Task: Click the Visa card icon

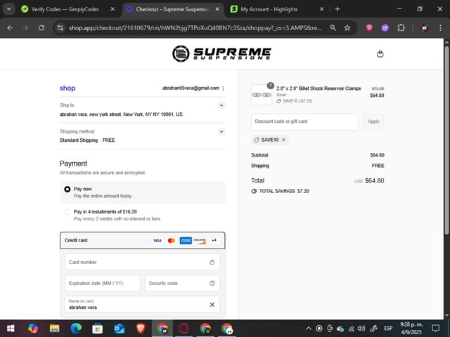Action: click(157, 240)
